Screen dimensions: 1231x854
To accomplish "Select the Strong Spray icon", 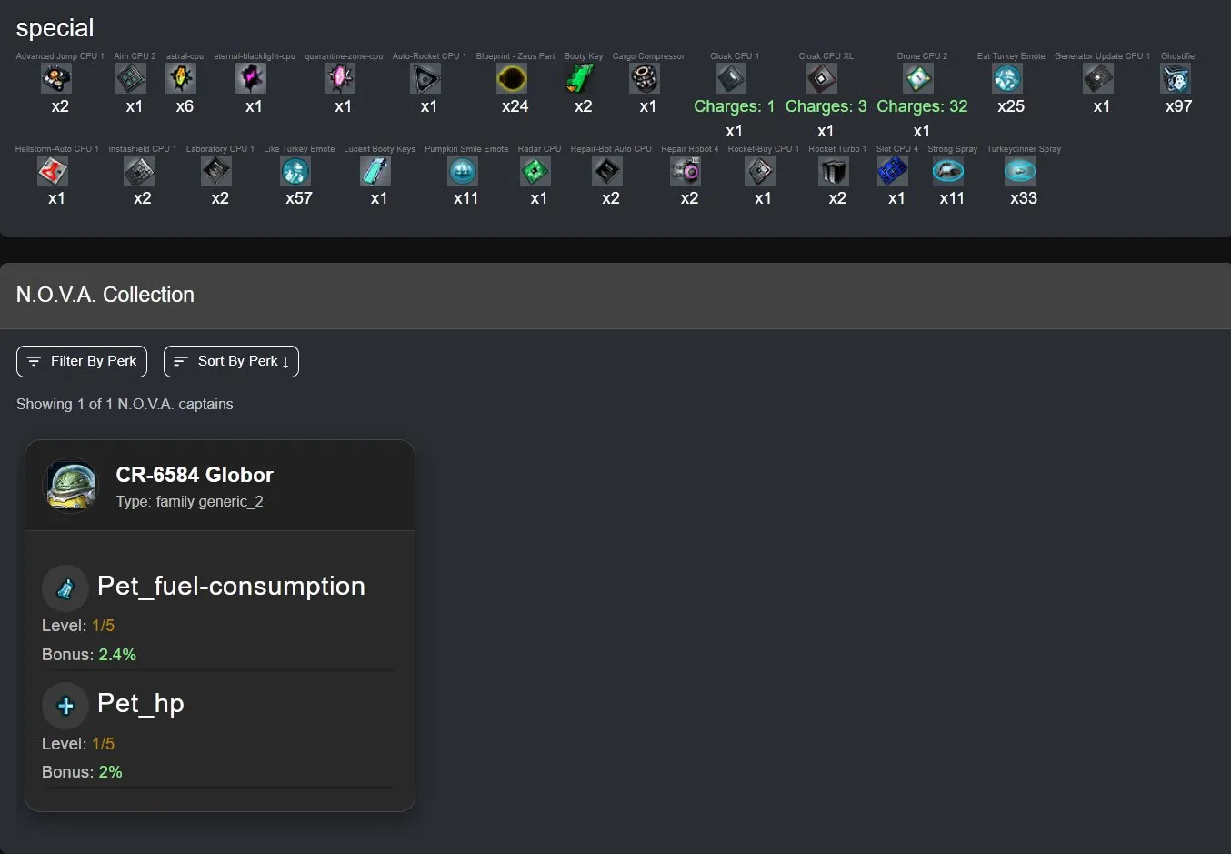I will coord(948,171).
